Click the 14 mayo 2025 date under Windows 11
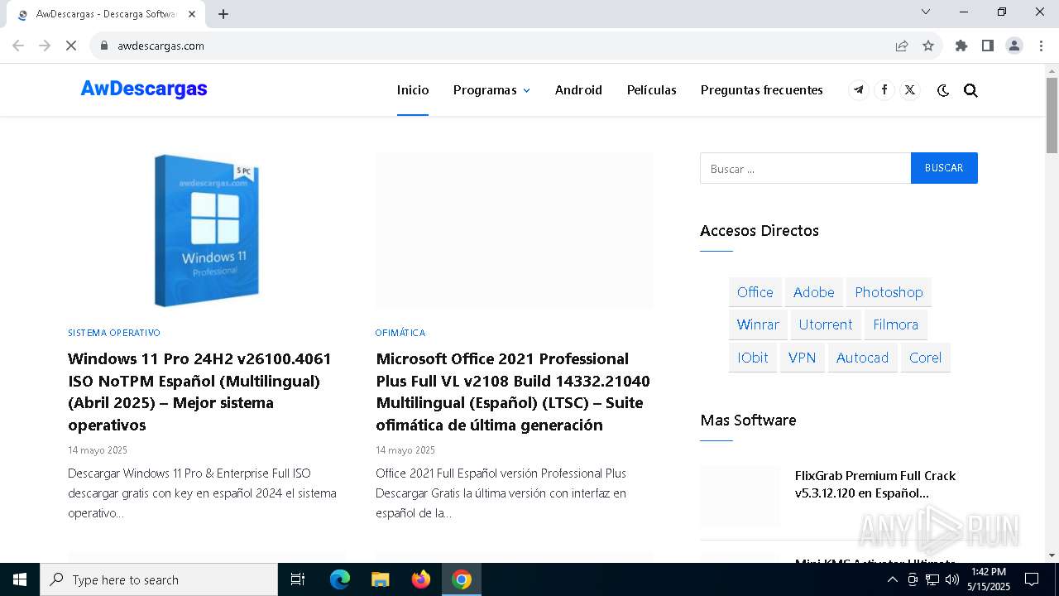The image size is (1059, 596). click(98, 450)
